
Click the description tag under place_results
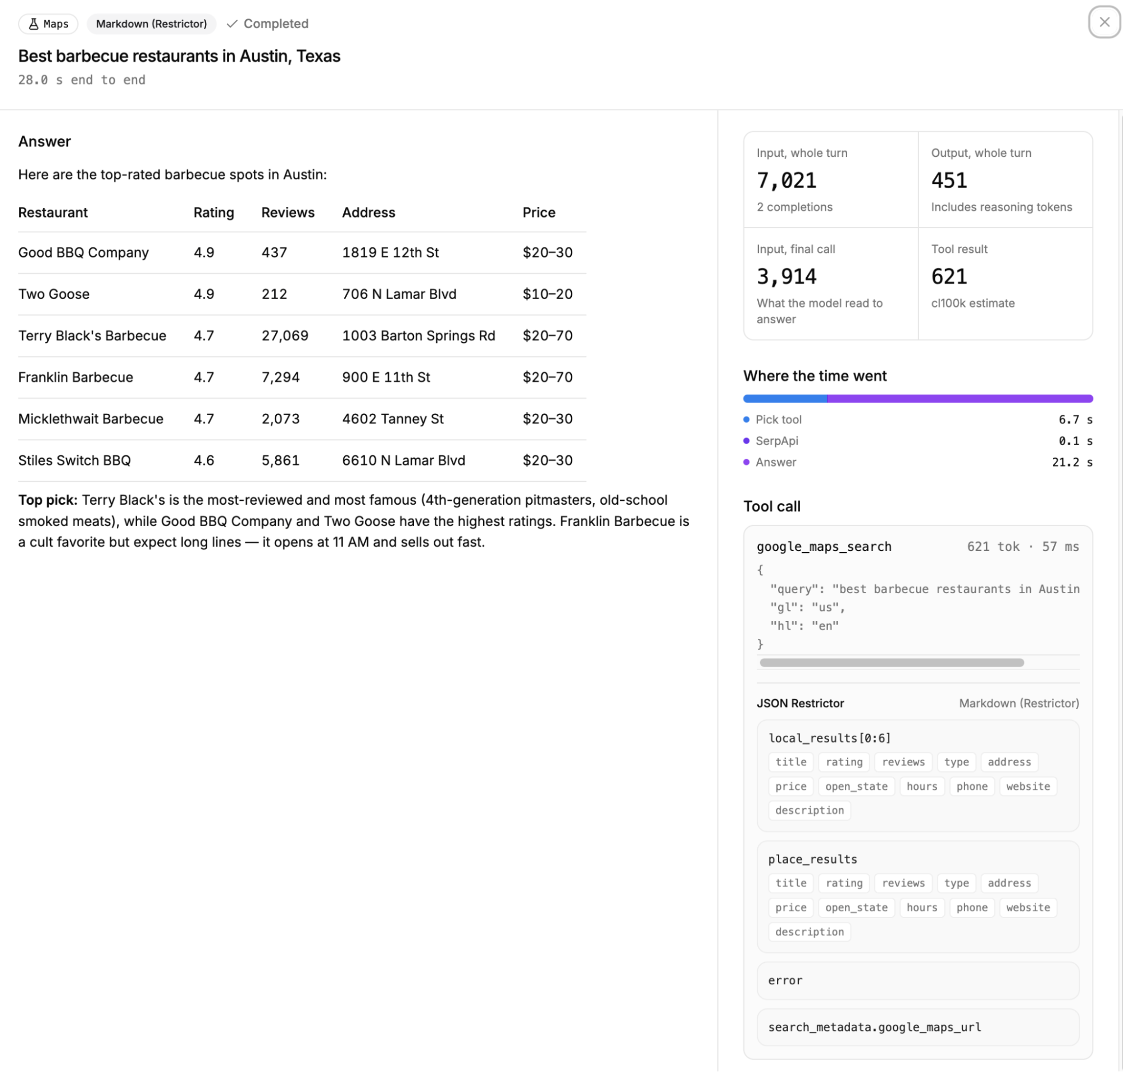coord(809,931)
